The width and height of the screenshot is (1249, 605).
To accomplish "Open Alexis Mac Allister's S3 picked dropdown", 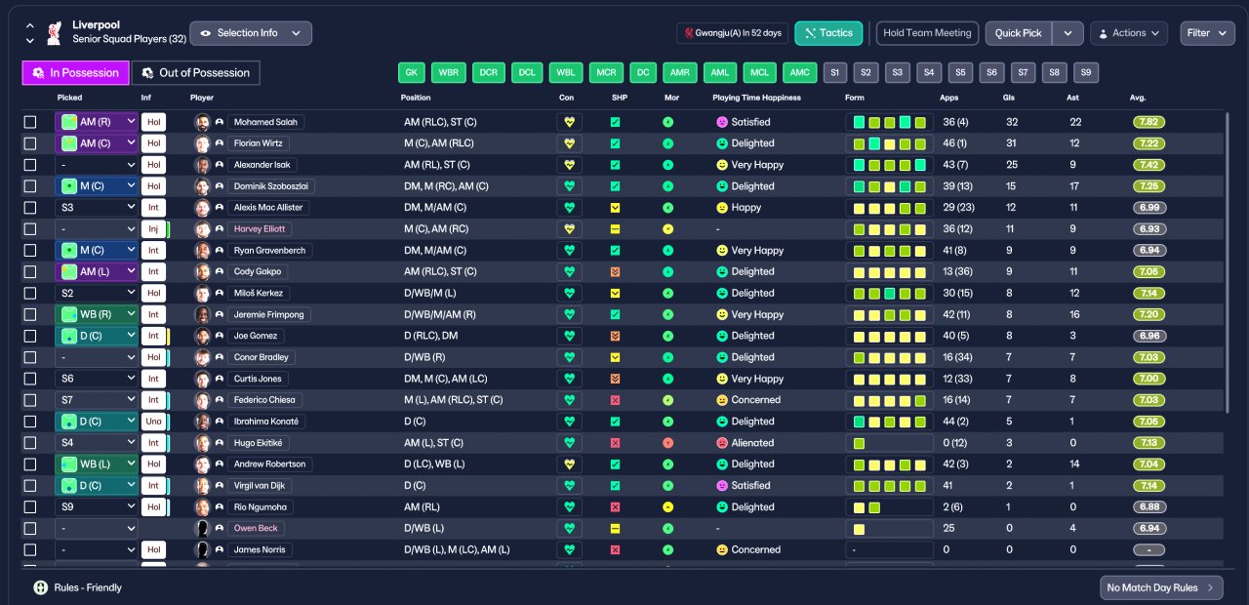I will tap(97, 208).
